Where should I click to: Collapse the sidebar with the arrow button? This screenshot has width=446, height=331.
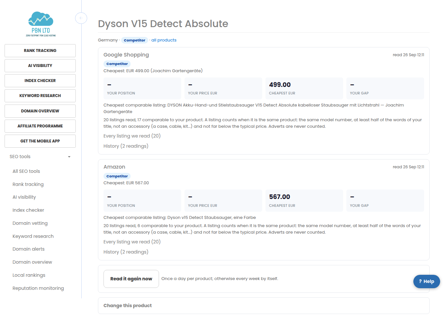81,18
